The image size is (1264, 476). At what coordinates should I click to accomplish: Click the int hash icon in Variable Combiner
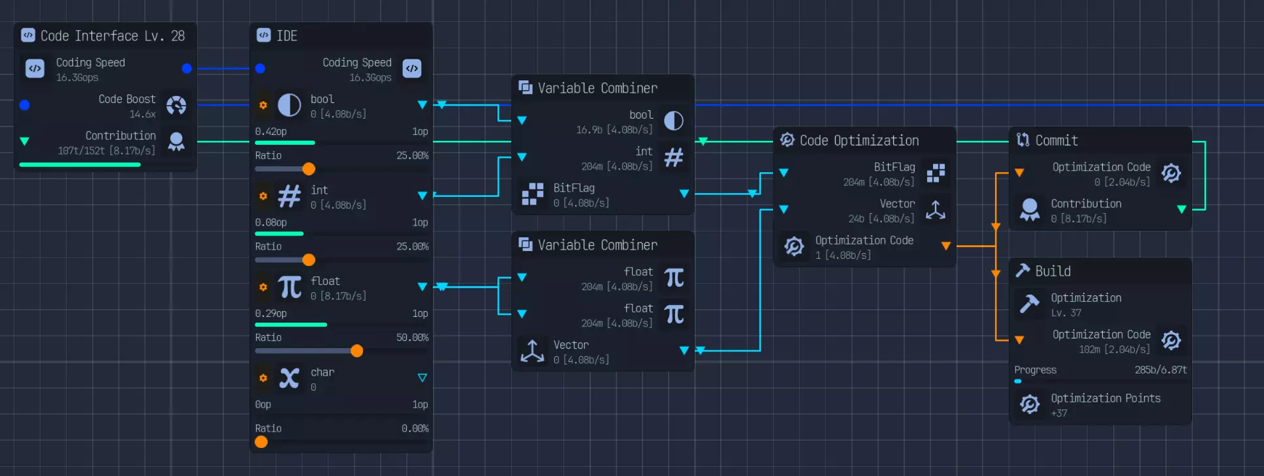click(x=674, y=157)
